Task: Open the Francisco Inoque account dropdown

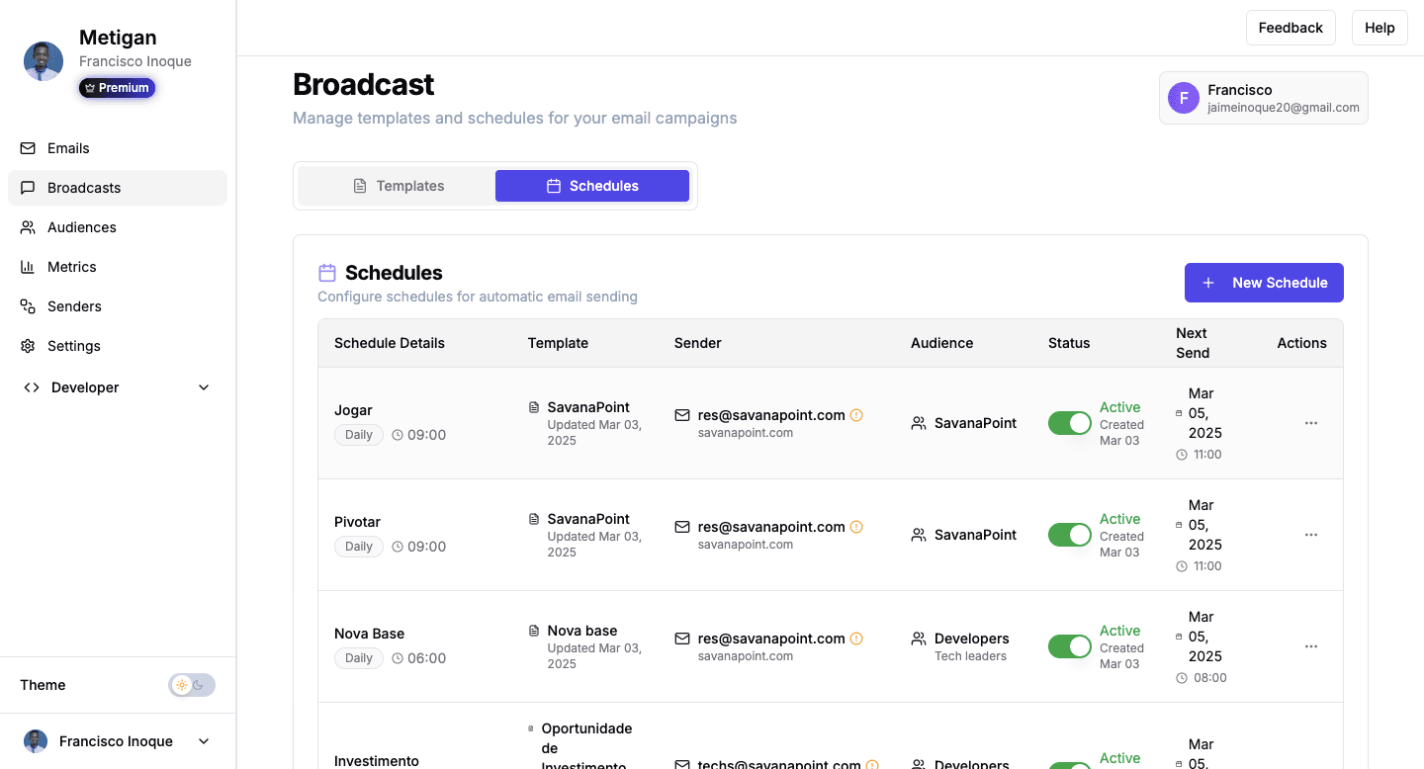Action: (x=118, y=741)
